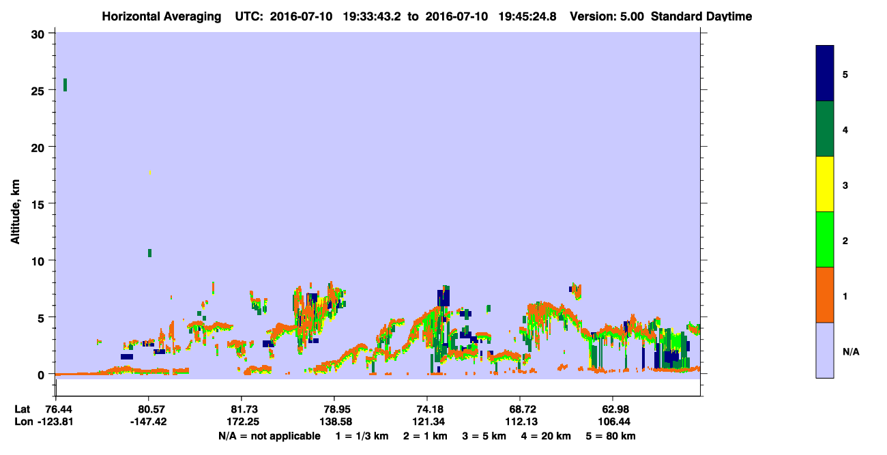
Task: Click the '3 = 5 km' legend entry
Action: [484, 436]
